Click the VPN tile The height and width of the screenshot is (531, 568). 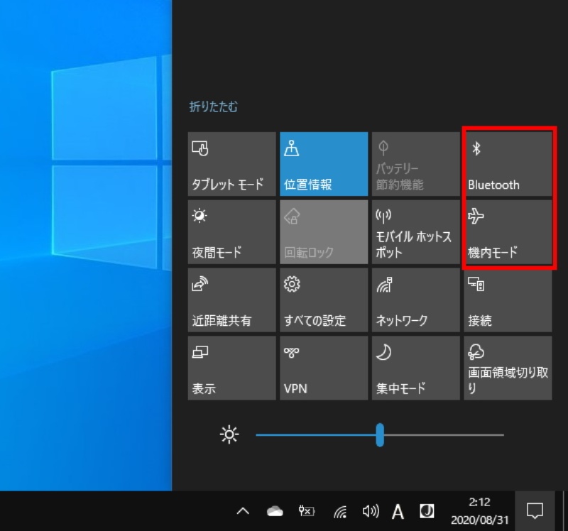click(x=324, y=368)
